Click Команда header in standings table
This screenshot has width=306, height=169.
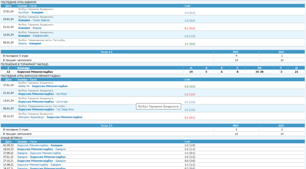pyautogui.click(x=23, y=68)
